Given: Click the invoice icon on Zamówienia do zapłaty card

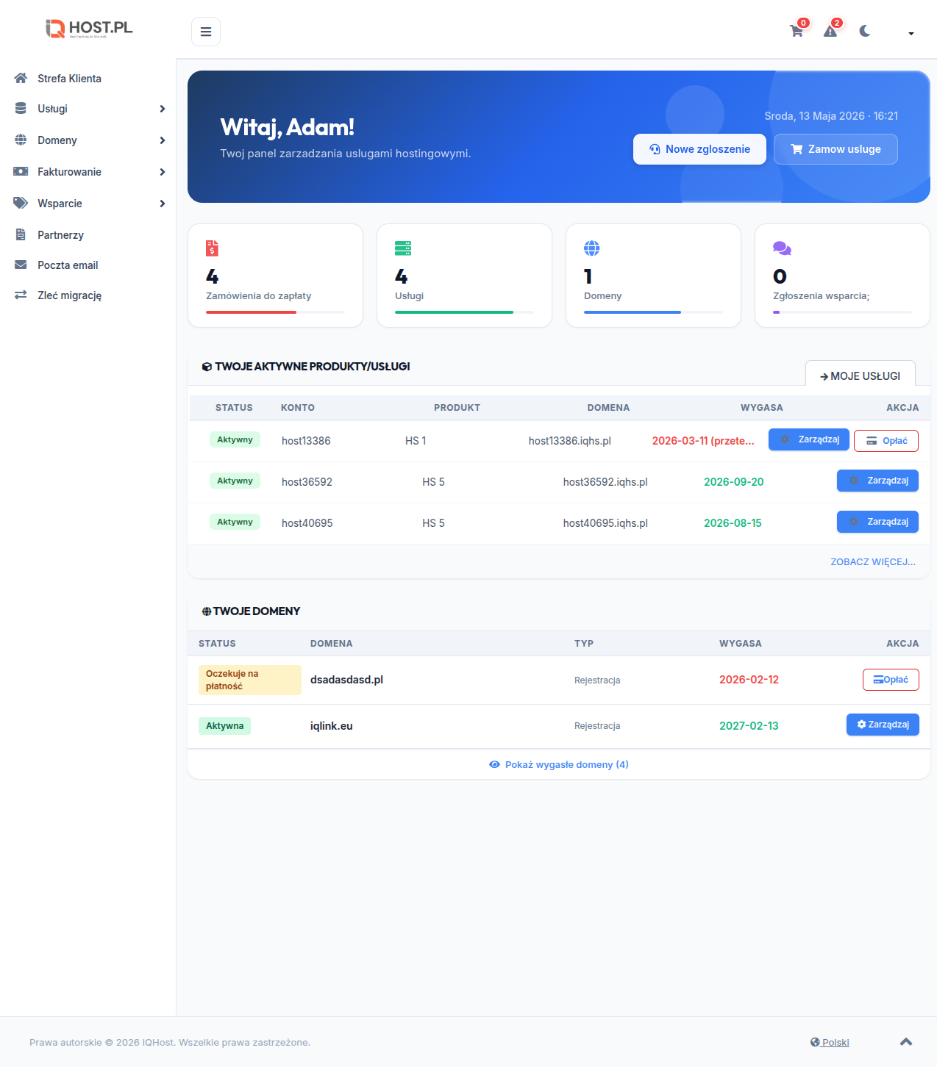Looking at the screenshot, I should (x=213, y=248).
